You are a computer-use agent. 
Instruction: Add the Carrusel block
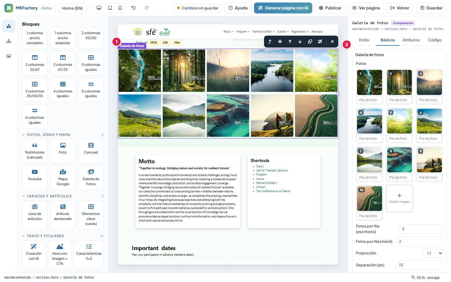point(91,151)
